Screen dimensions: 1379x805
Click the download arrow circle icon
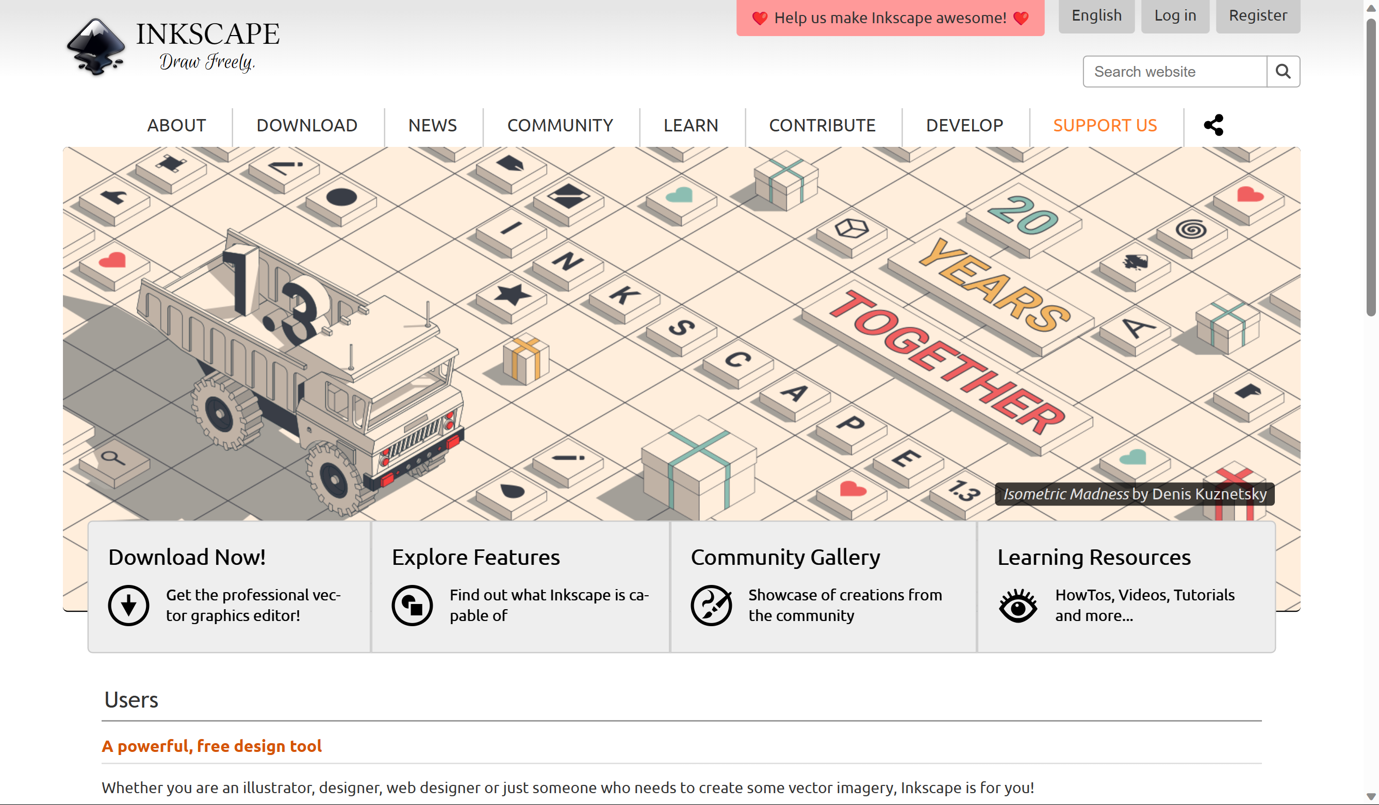(128, 606)
